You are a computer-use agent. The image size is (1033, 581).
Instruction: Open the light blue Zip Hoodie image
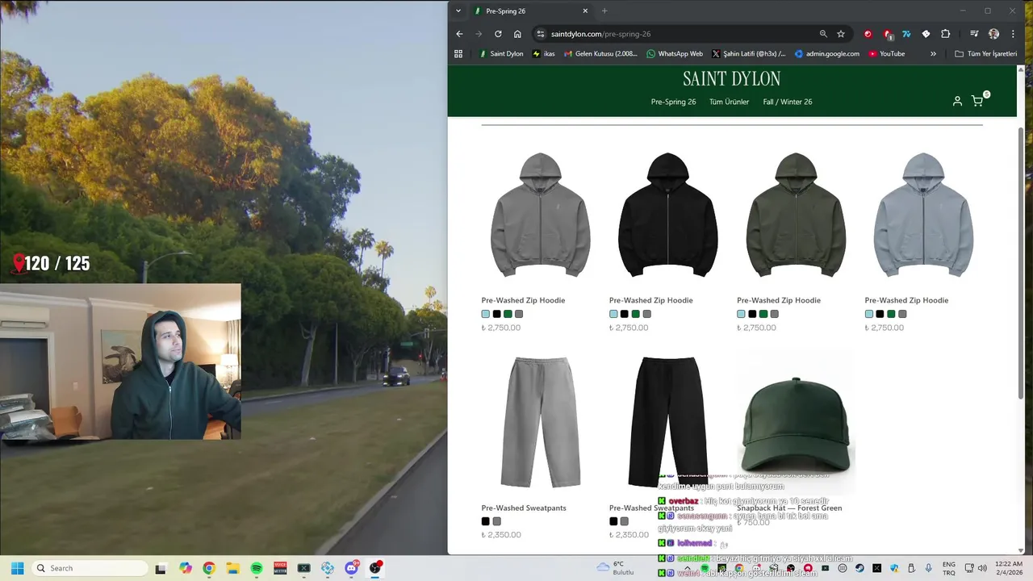pos(923,215)
